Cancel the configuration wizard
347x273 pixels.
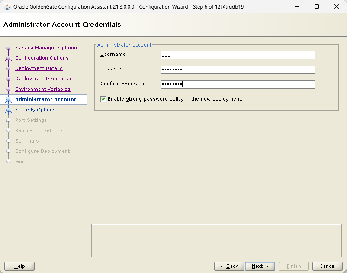pos(327,266)
